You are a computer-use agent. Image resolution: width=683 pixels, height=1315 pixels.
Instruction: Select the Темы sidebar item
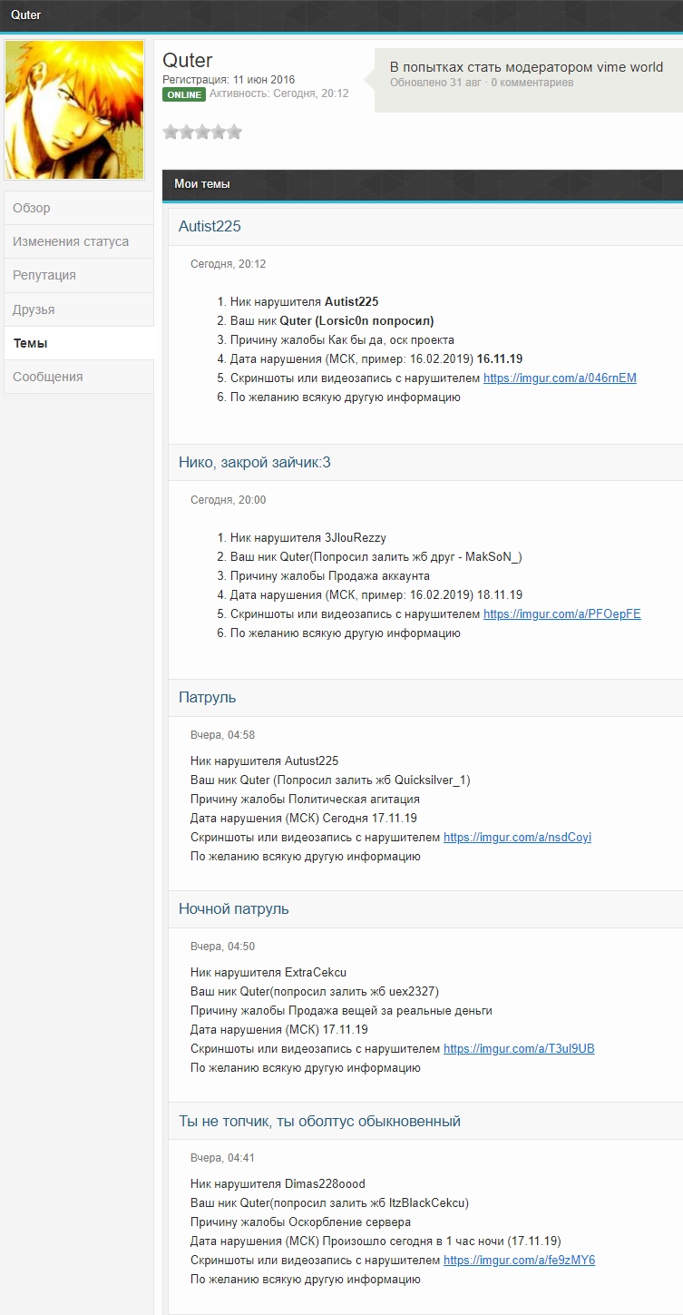[79, 343]
